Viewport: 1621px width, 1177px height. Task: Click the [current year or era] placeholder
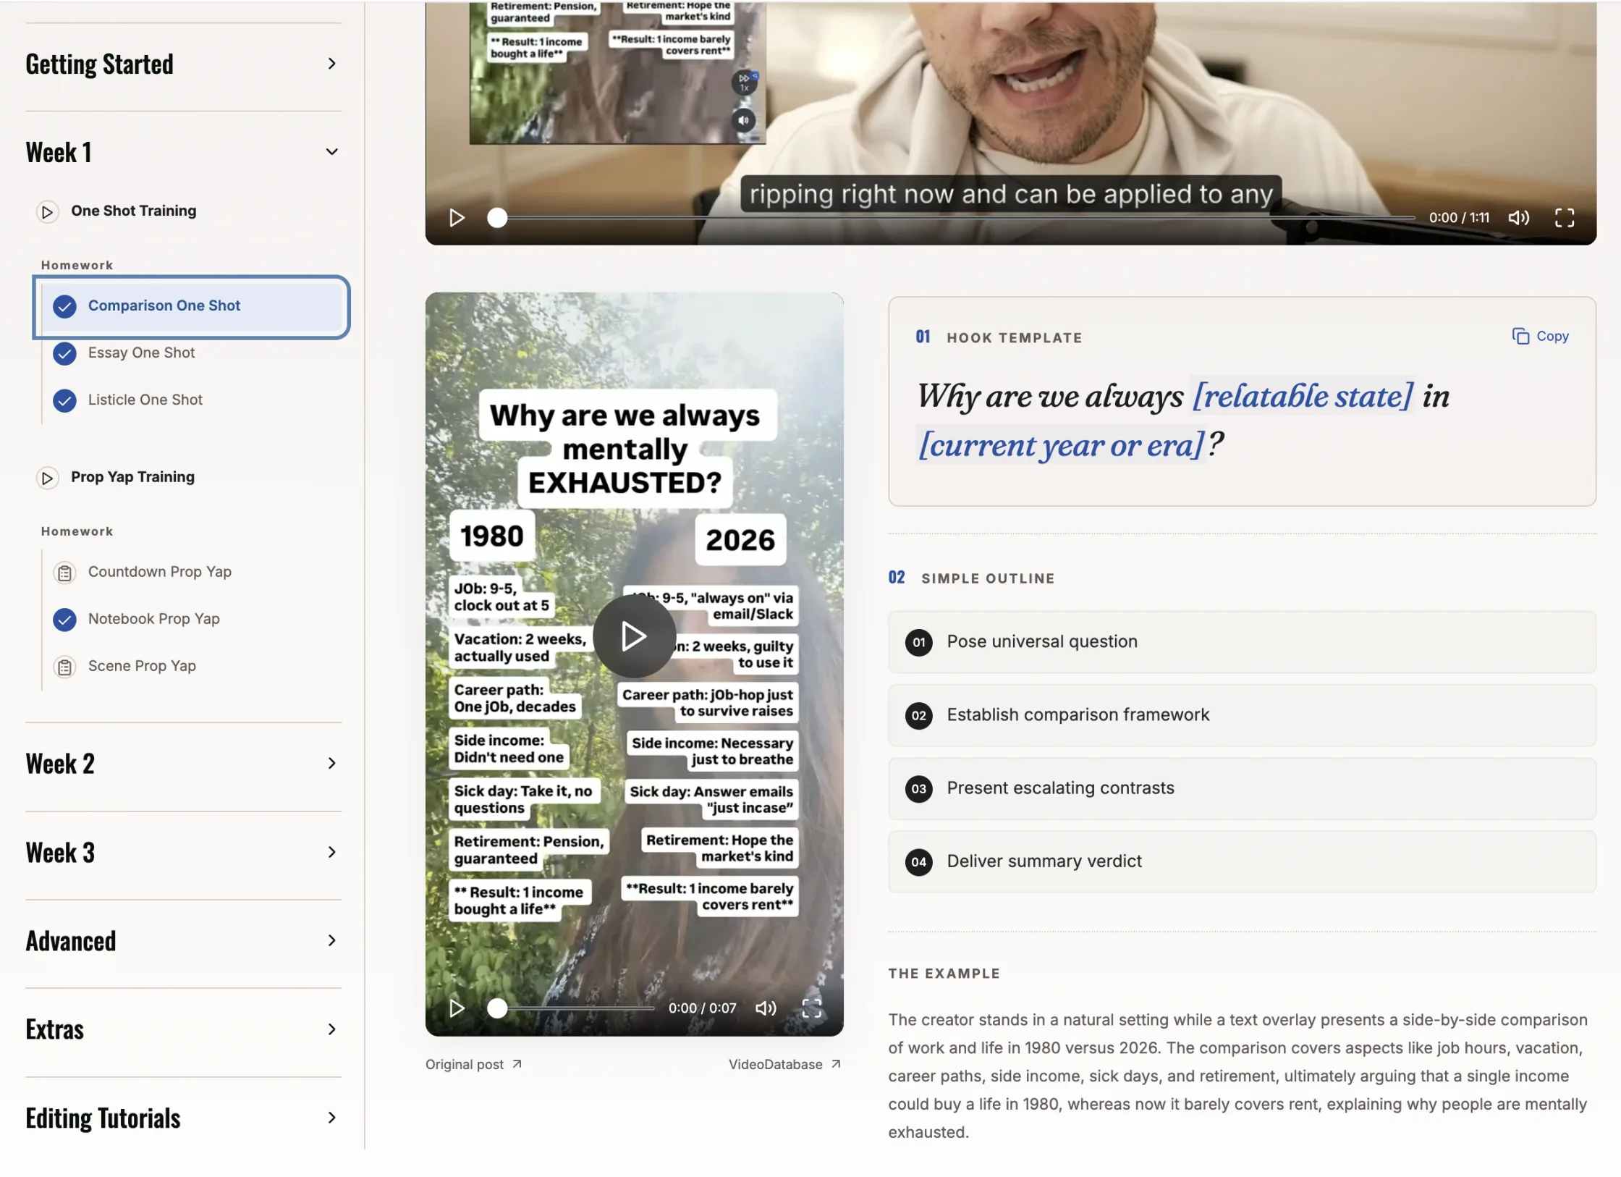coord(1061,446)
